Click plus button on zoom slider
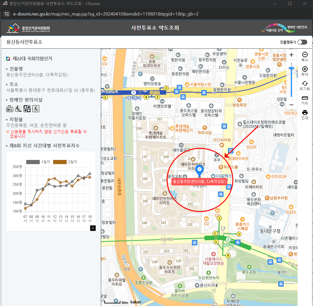 (x=291, y=55)
